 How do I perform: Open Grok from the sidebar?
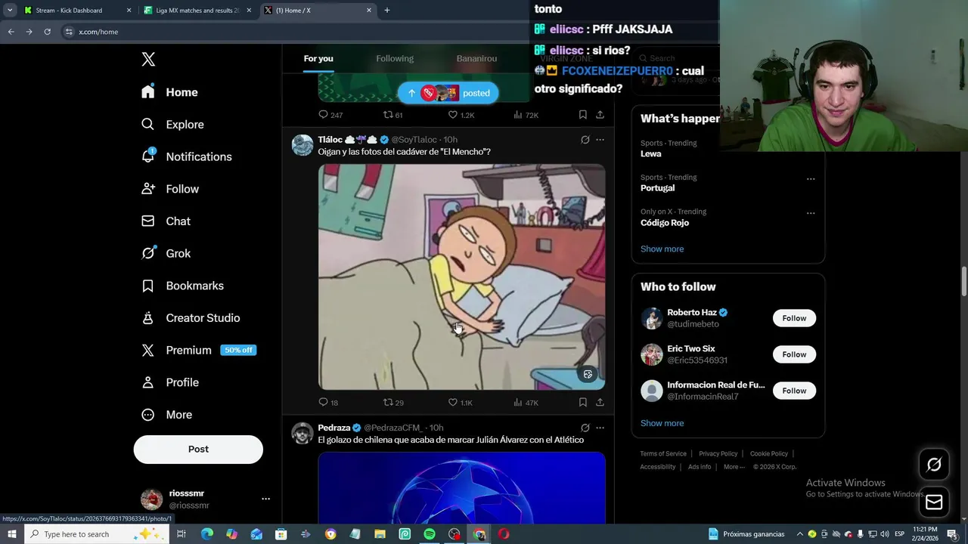pos(166,253)
